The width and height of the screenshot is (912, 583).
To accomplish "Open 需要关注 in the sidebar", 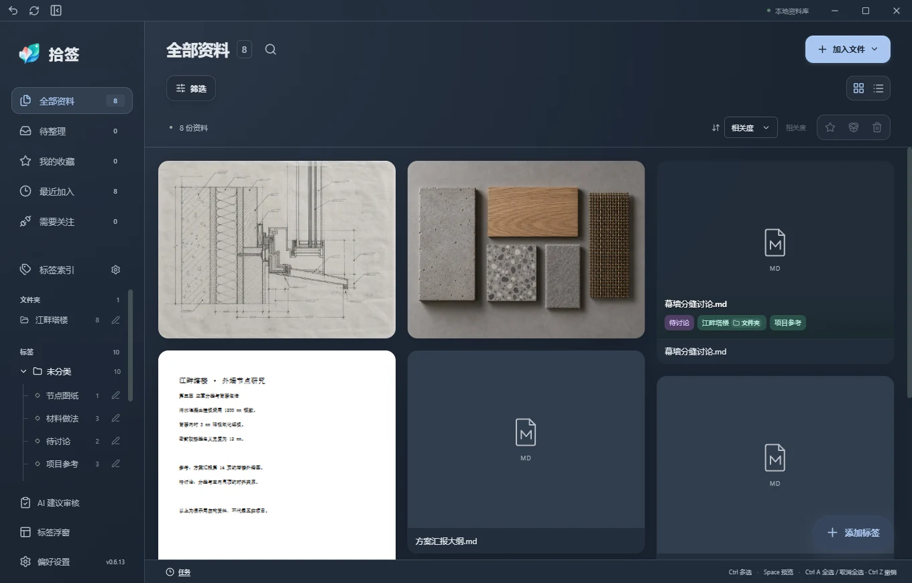I will (72, 222).
